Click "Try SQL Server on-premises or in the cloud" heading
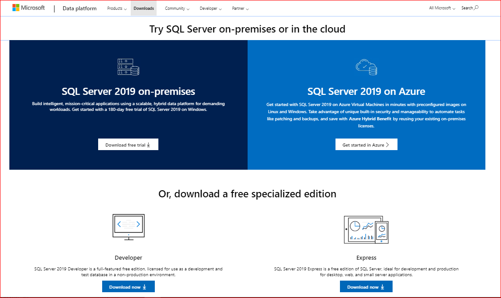The width and height of the screenshot is (501, 298). [x=247, y=29]
